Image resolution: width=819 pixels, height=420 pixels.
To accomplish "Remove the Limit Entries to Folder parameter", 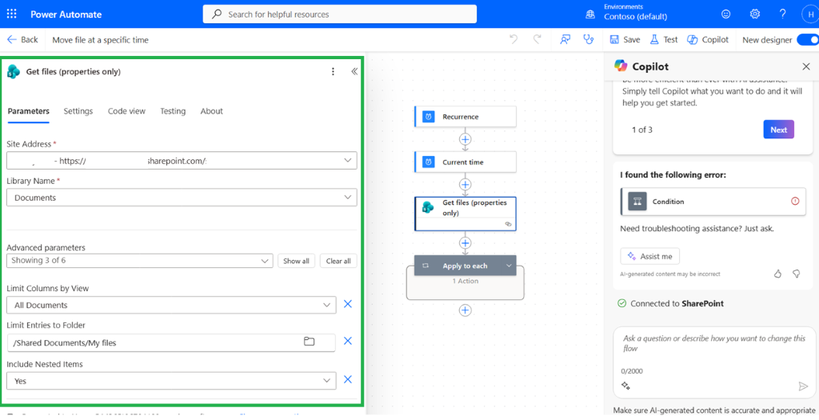I will (348, 341).
